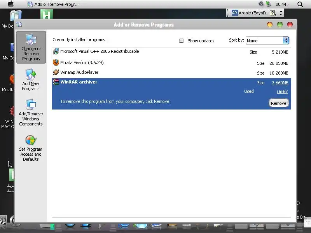Click the 08:44 clock in menu bar
311x233 pixels.
(283, 4)
